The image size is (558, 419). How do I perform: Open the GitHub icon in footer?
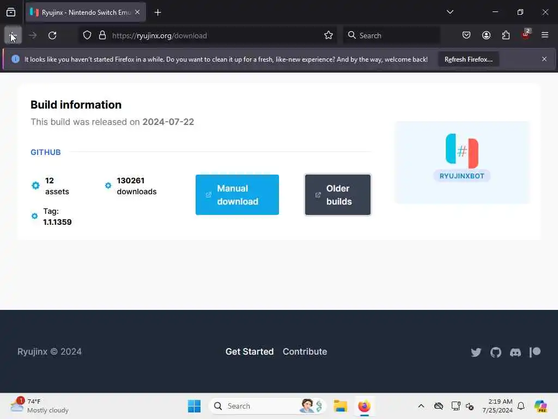coord(495,352)
